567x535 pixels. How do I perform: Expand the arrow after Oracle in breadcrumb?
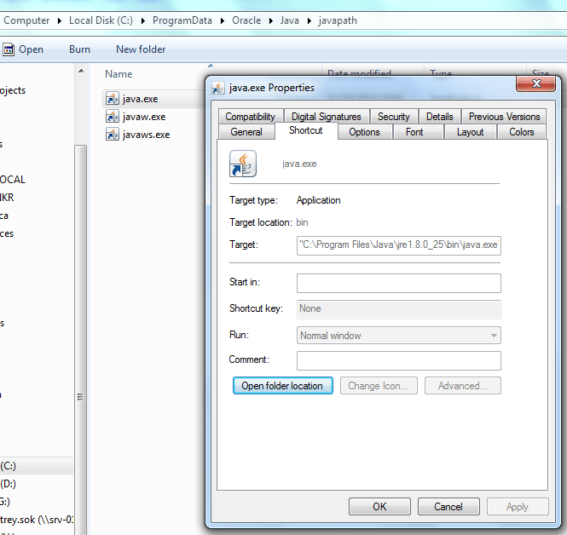click(x=271, y=21)
